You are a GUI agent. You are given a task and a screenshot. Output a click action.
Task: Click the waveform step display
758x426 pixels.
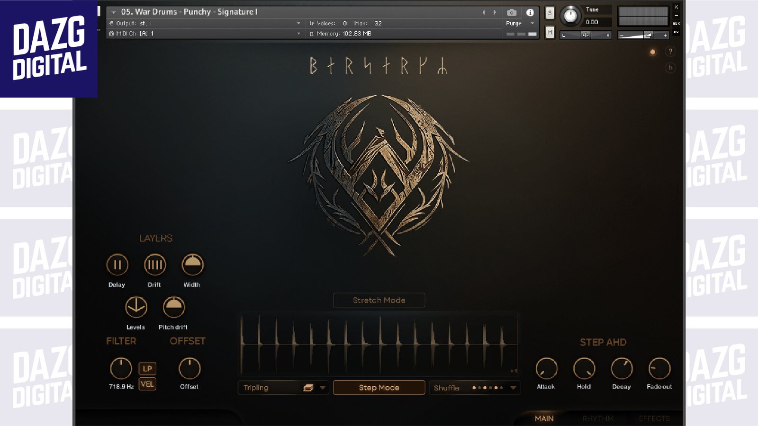click(x=379, y=345)
